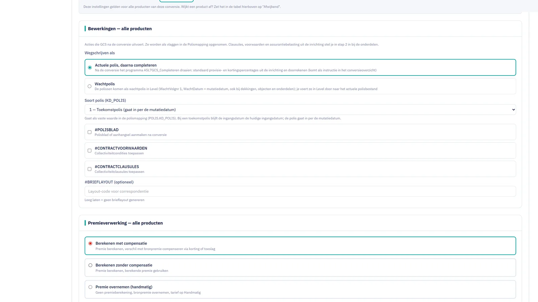This screenshot has width=538, height=302.
Task: Click the 'Soort polis (KD_POLIS)' label
Action: (105, 100)
